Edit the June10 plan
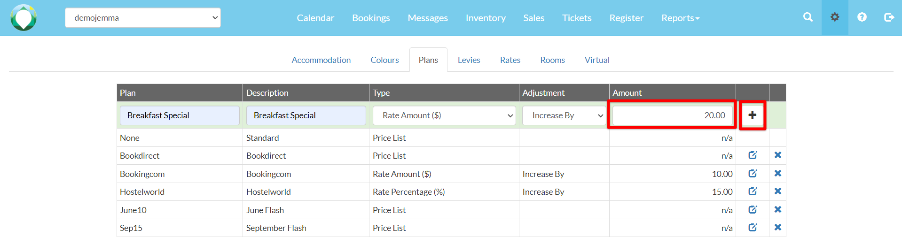902x245 pixels. point(753,210)
